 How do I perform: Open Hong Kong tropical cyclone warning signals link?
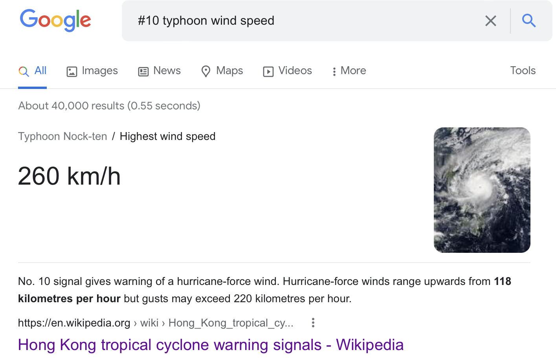click(x=211, y=345)
